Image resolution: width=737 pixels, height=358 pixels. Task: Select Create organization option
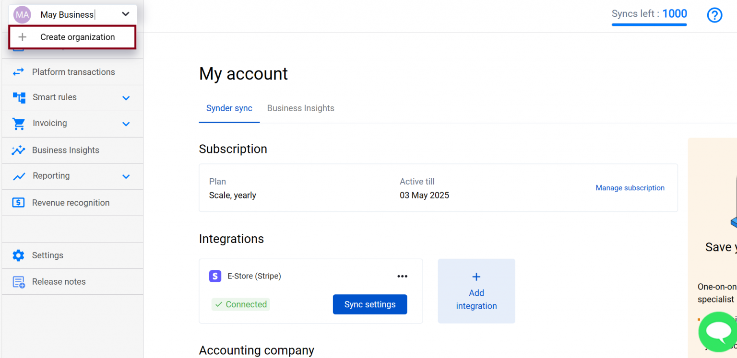(72, 37)
